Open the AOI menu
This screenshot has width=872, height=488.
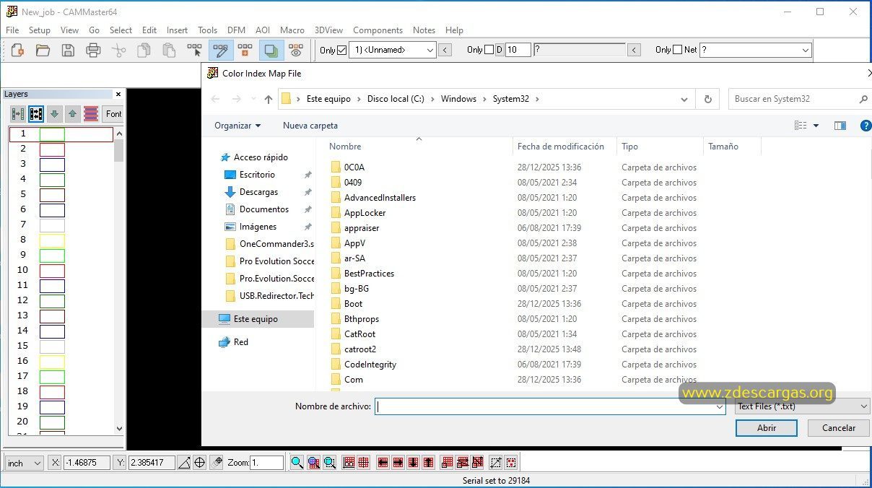[x=263, y=30]
